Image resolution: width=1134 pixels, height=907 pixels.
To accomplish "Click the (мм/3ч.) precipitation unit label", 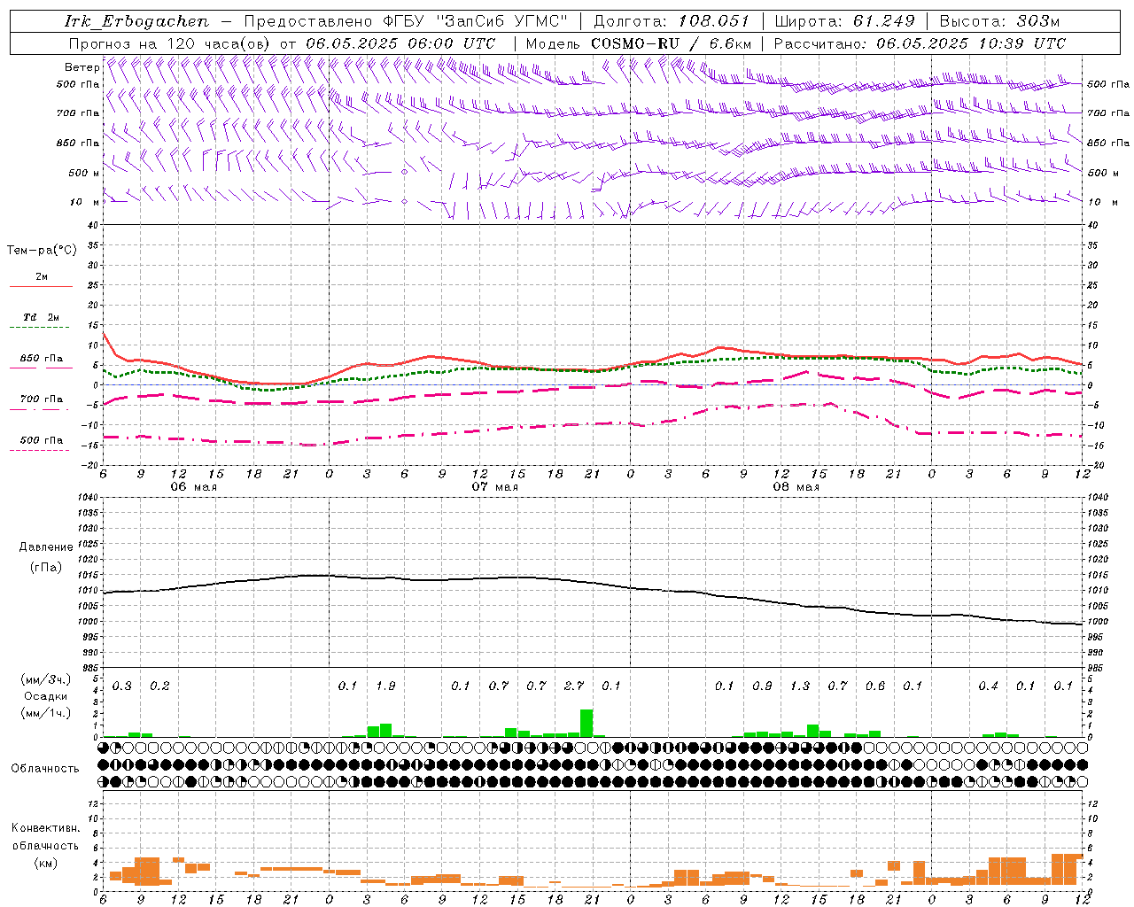I will tap(46, 679).
